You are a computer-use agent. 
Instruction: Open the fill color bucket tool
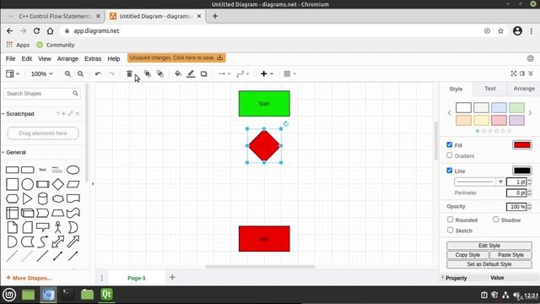[x=178, y=73]
